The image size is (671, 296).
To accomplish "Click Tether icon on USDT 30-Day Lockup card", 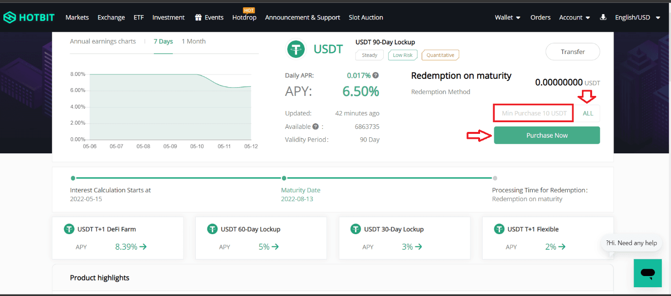I will (355, 229).
